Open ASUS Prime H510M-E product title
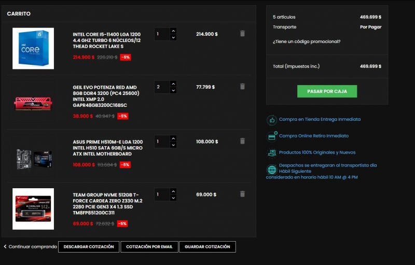Image resolution: width=415 pixels, height=265 pixels. 108,148
